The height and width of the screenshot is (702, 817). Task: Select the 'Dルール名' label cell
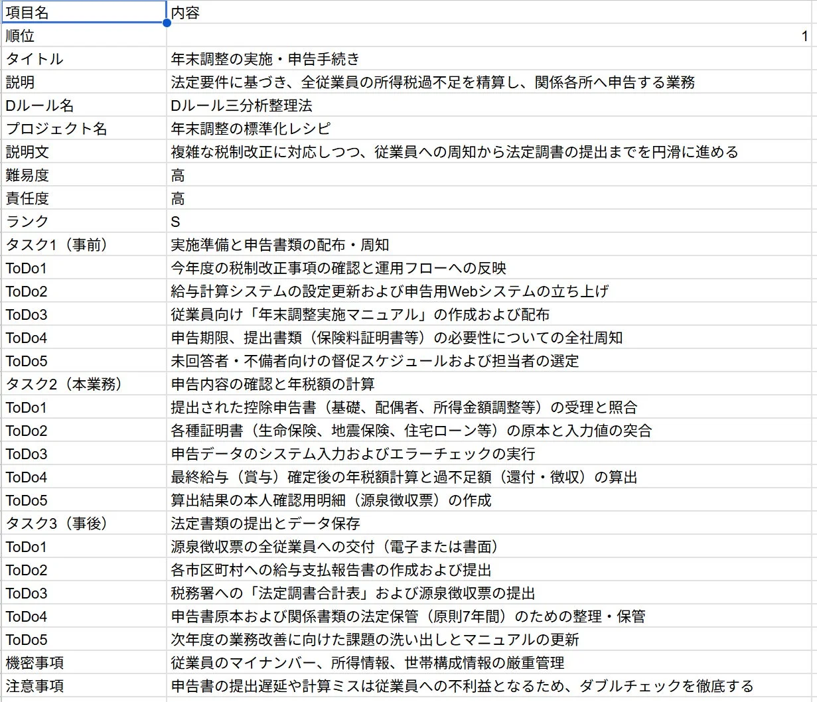[83, 105]
